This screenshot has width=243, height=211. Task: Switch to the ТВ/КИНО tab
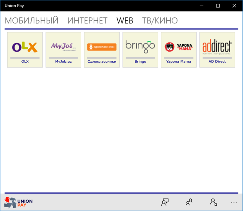tap(160, 20)
